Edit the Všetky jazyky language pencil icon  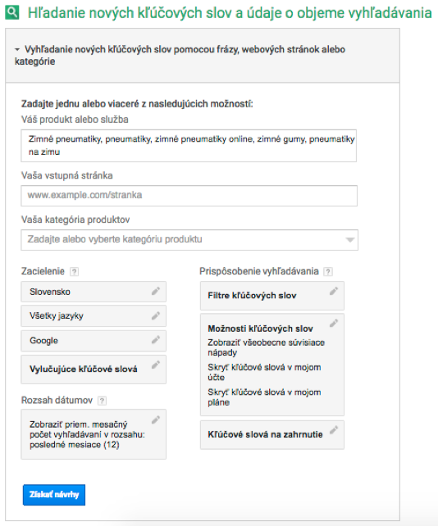tap(156, 315)
